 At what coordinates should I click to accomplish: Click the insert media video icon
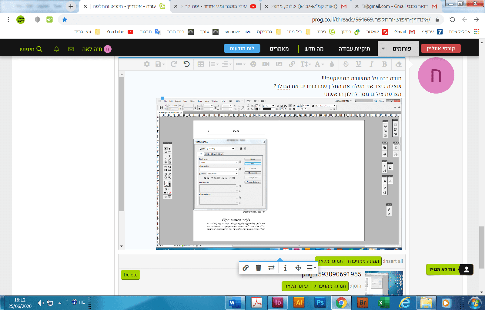[266, 64]
